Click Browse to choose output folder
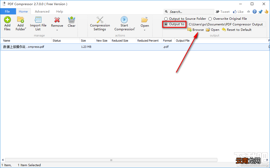Viewport: 270px width, 168px height. pyautogui.click(x=196, y=30)
